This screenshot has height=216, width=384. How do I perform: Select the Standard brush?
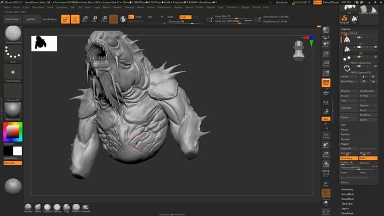(x=28, y=208)
